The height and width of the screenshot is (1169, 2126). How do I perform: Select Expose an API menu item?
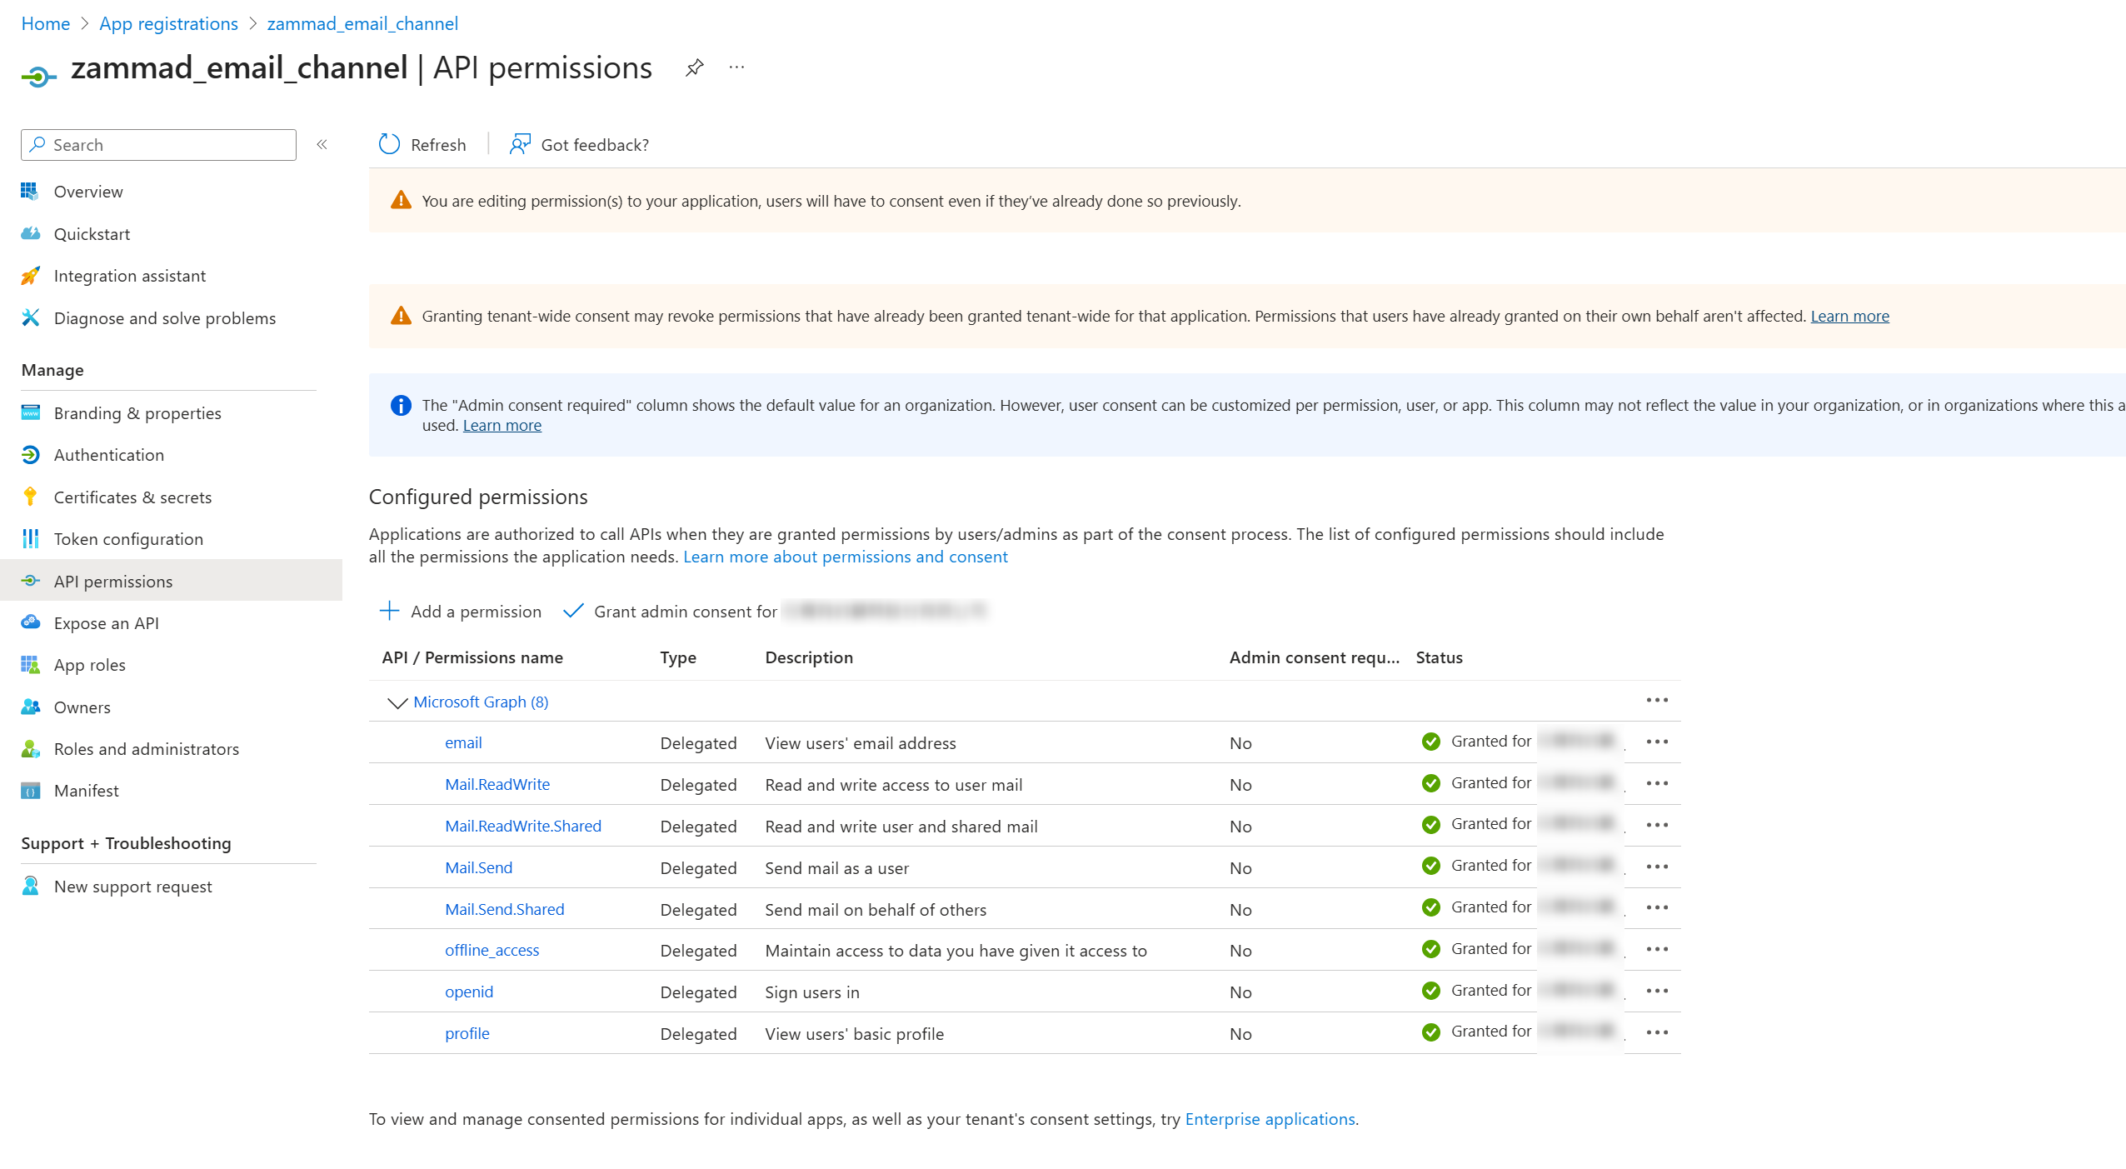point(106,623)
